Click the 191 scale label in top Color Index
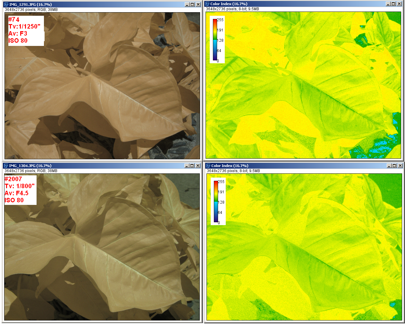 [220, 30]
